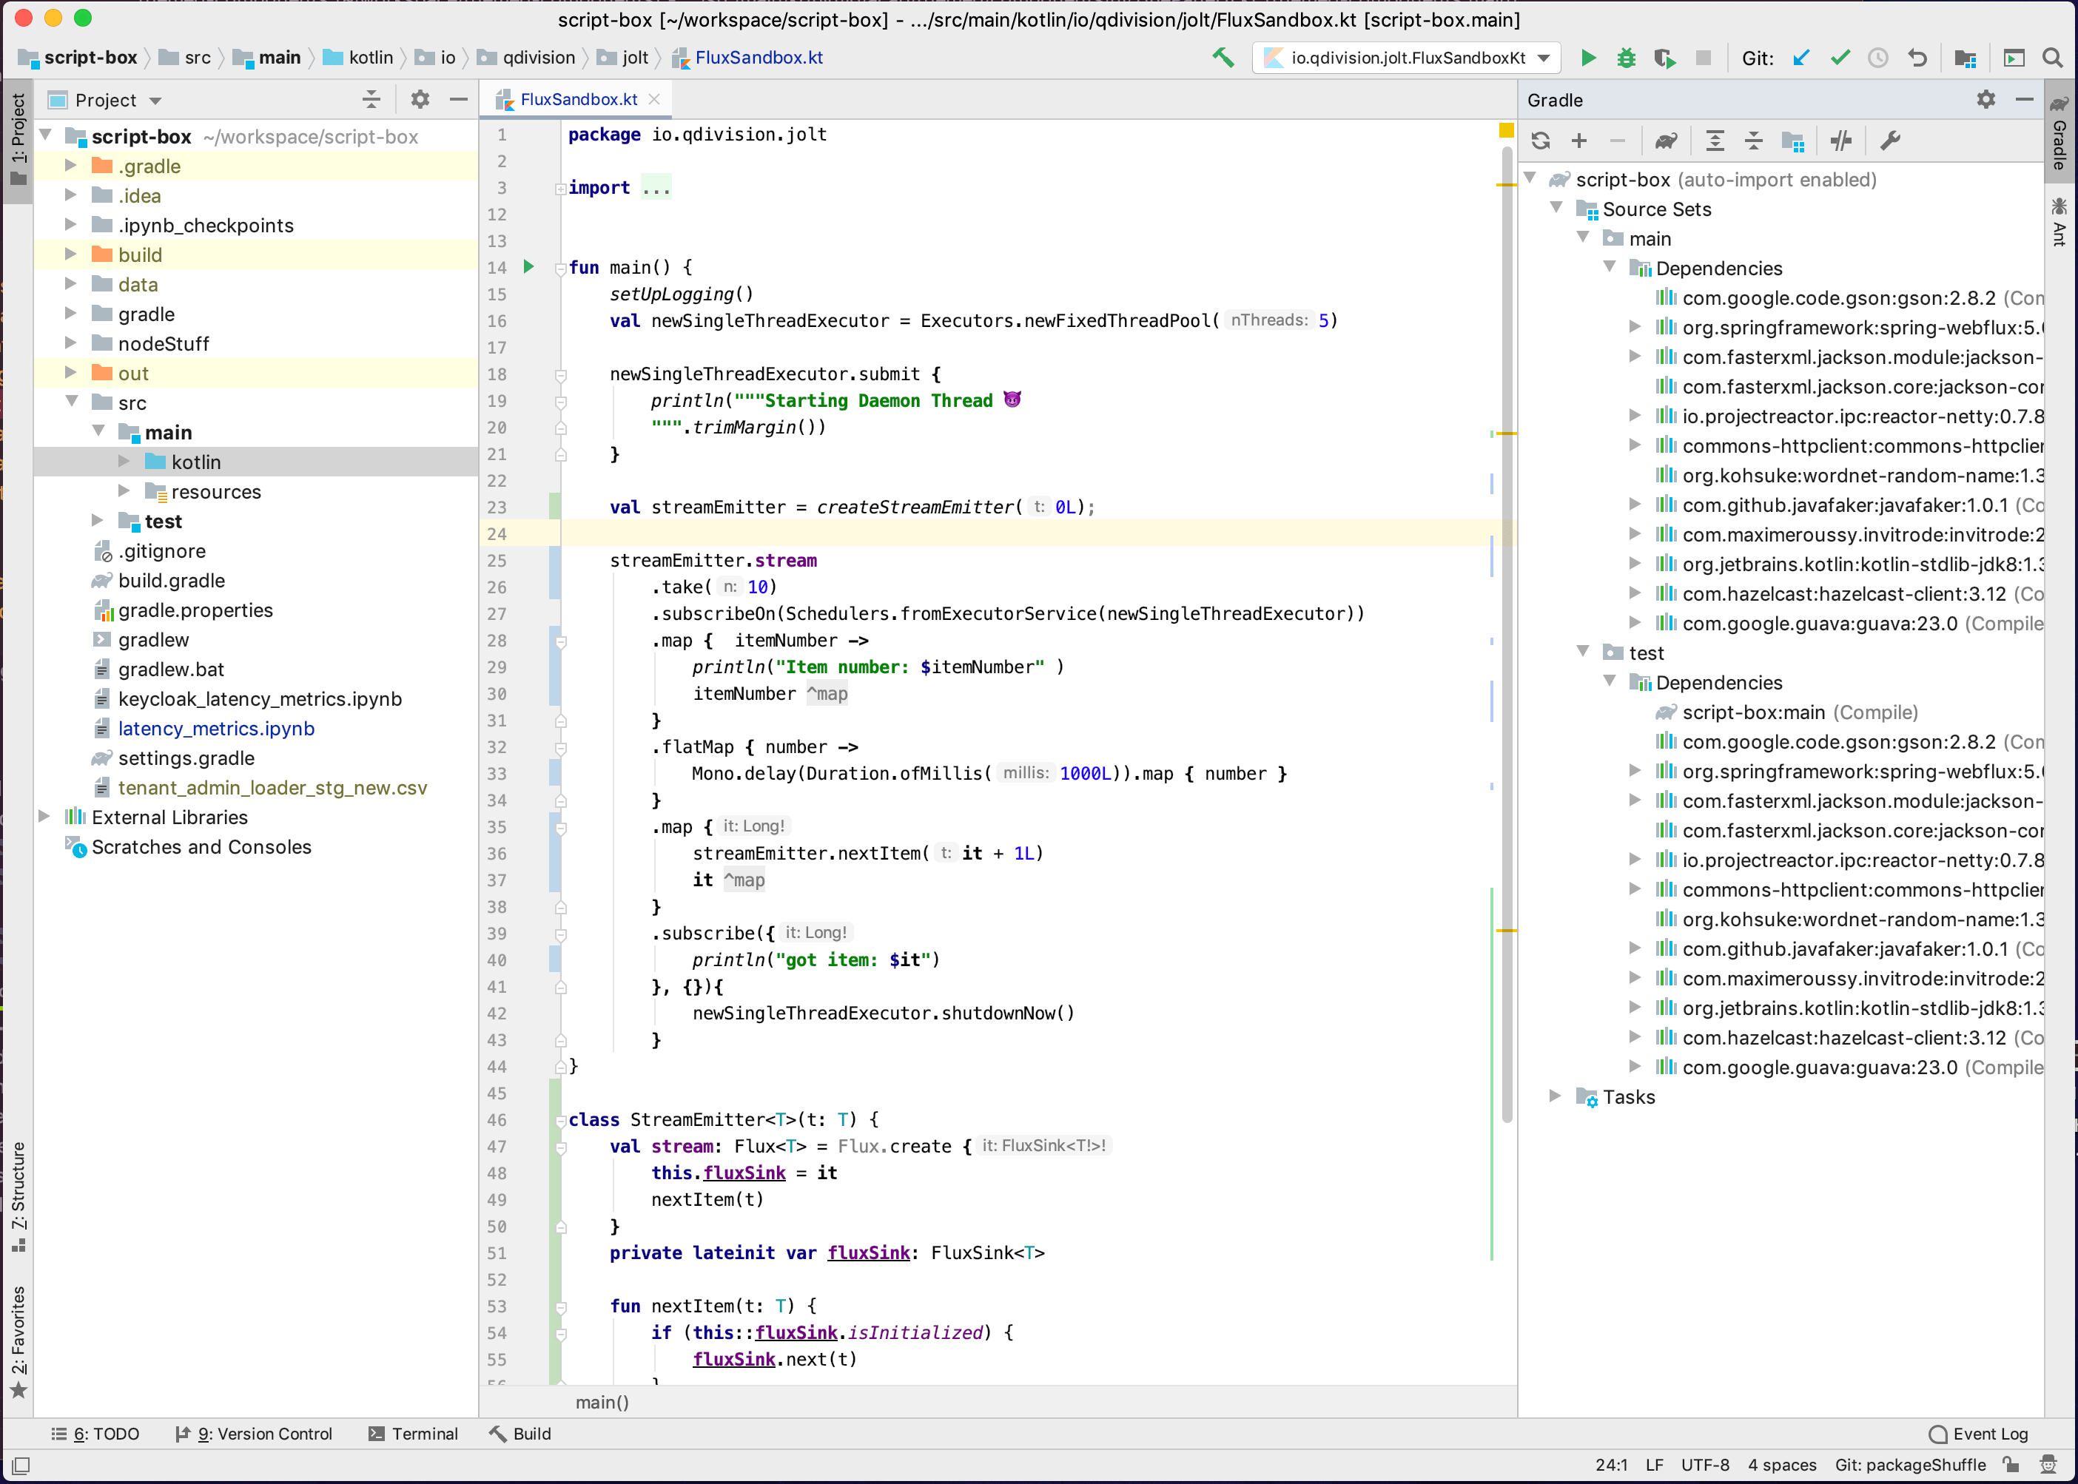Click the Git: packageShuffle branch widget
This screenshot has height=1484, width=2078.
click(x=1910, y=1465)
